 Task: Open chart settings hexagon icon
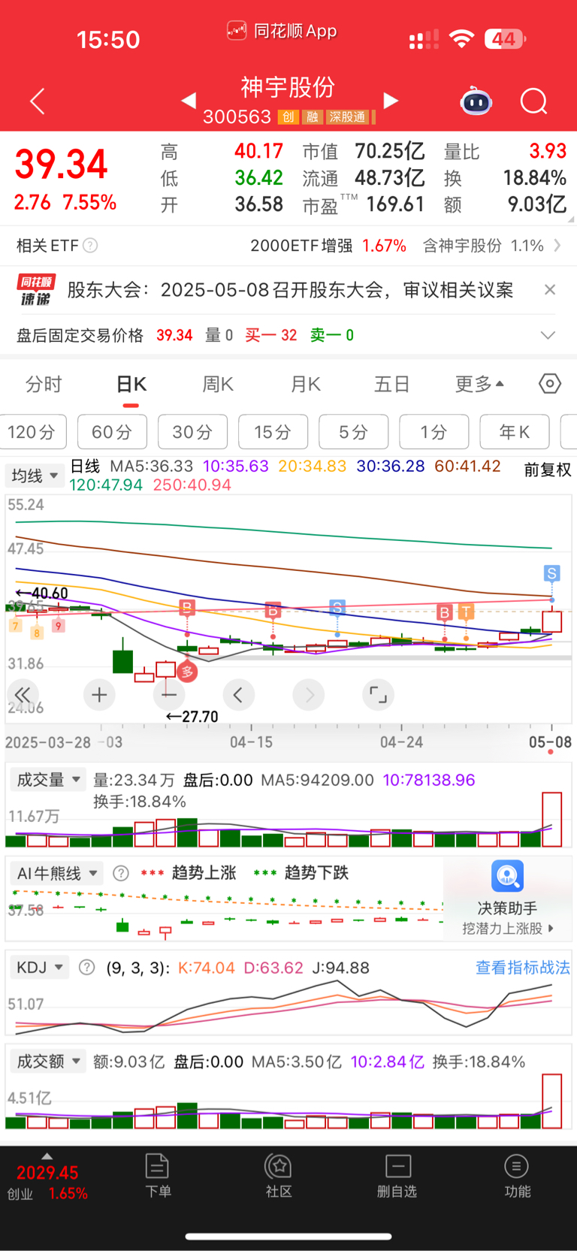coord(550,384)
